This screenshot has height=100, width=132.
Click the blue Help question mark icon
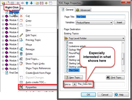coord(116,94)
